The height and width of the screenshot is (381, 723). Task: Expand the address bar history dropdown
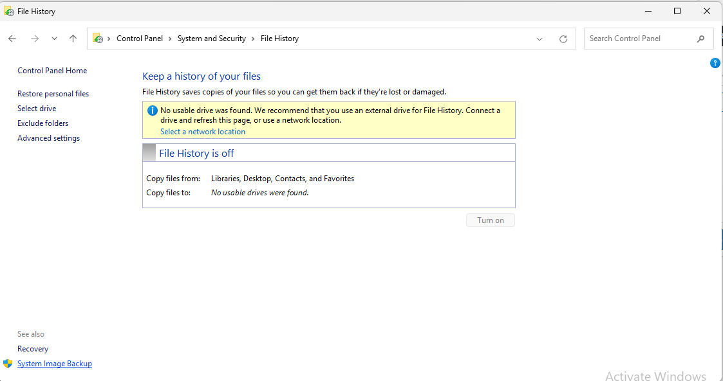(x=540, y=39)
